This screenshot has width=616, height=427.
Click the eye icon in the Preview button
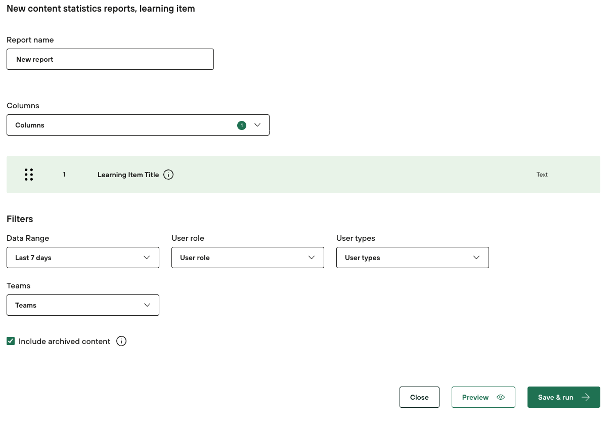tap(501, 397)
